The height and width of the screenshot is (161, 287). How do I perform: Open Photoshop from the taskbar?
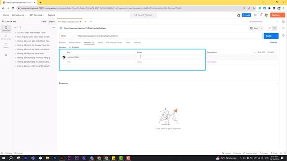click(x=55, y=158)
